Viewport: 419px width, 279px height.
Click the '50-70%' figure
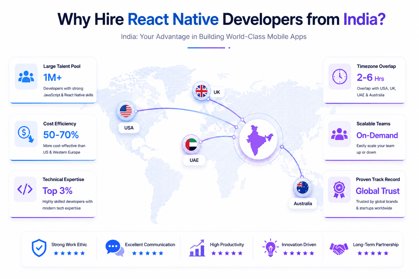click(61, 135)
